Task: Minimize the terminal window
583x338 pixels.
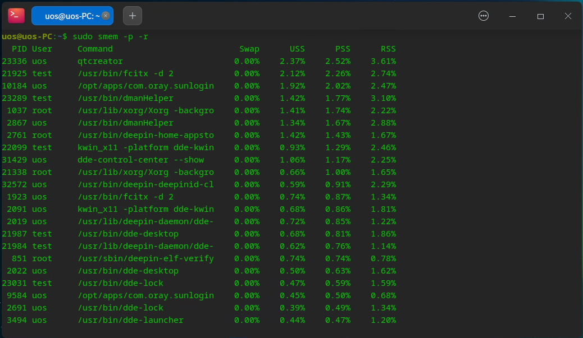Action: [512, 16]
